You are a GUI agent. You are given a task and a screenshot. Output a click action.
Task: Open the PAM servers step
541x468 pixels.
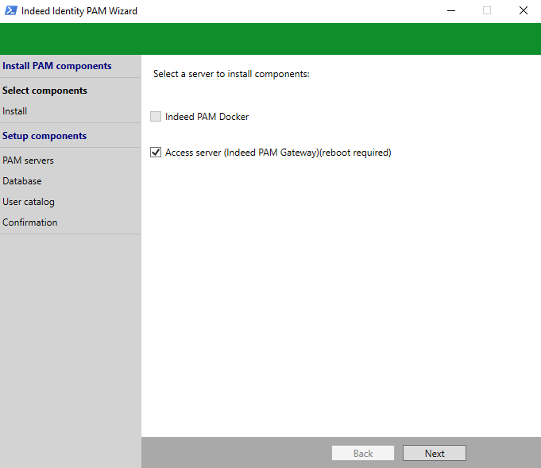click(29, 161)
